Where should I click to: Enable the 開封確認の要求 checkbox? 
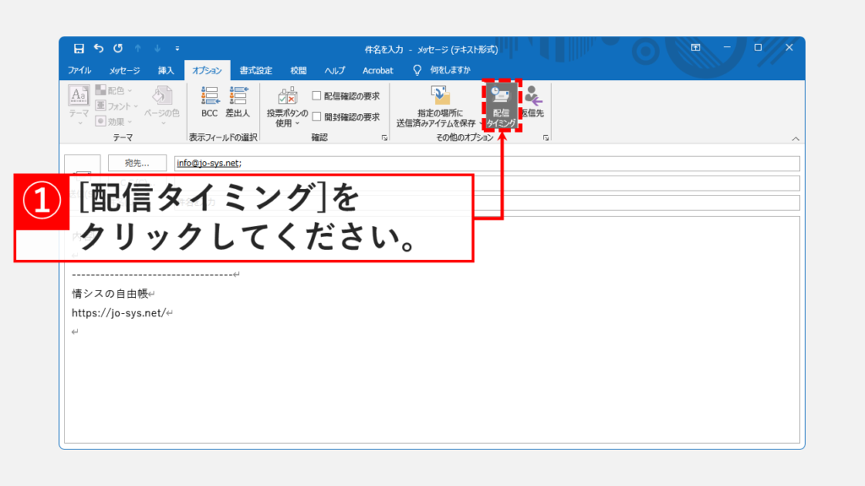(x=317, y=117)
